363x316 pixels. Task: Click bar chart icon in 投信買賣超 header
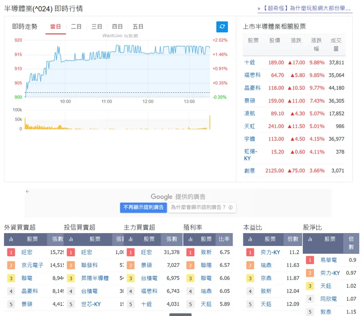(71, 239)
